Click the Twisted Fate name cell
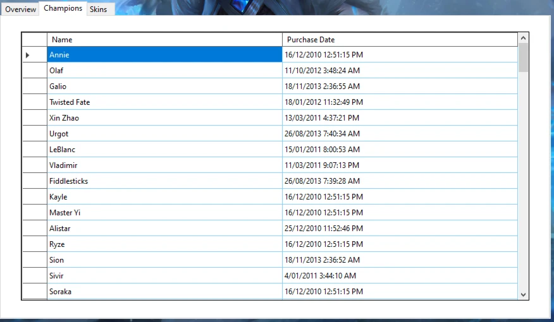Viewport: 554px width, 322px height. click(164, 102)
